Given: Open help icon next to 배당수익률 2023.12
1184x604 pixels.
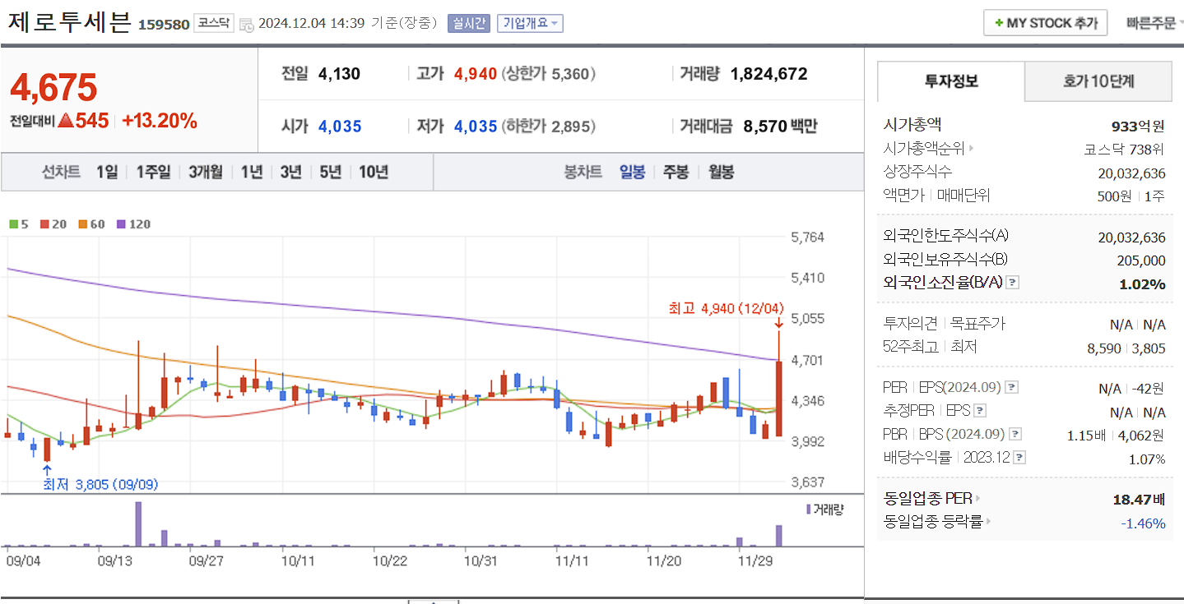Looking at the screenshot, I should pos(1020,459).
